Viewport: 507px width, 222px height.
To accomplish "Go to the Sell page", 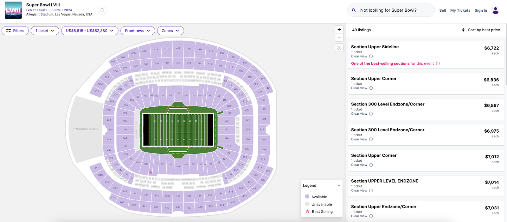I will 442,10.
